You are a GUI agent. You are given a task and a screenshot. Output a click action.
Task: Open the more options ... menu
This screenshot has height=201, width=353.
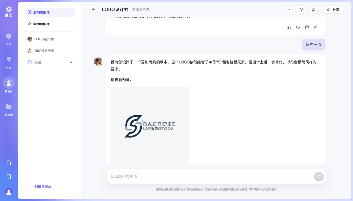(288, 10)
